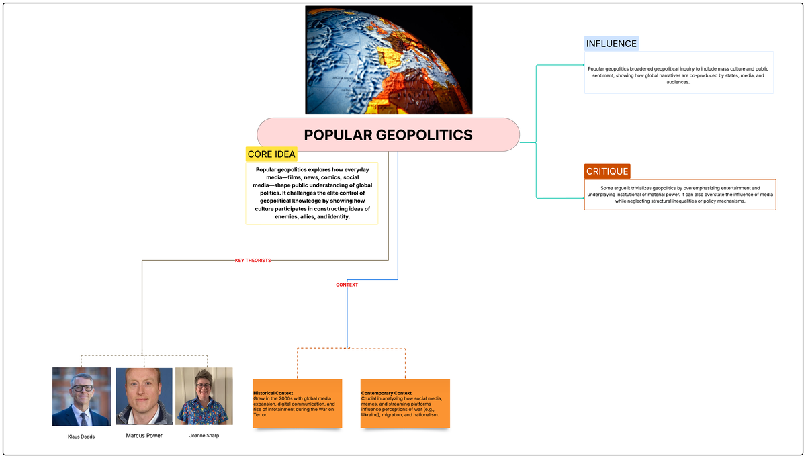
Task: Click the KEY THEORISTS branch label
Action: (253, 259)
